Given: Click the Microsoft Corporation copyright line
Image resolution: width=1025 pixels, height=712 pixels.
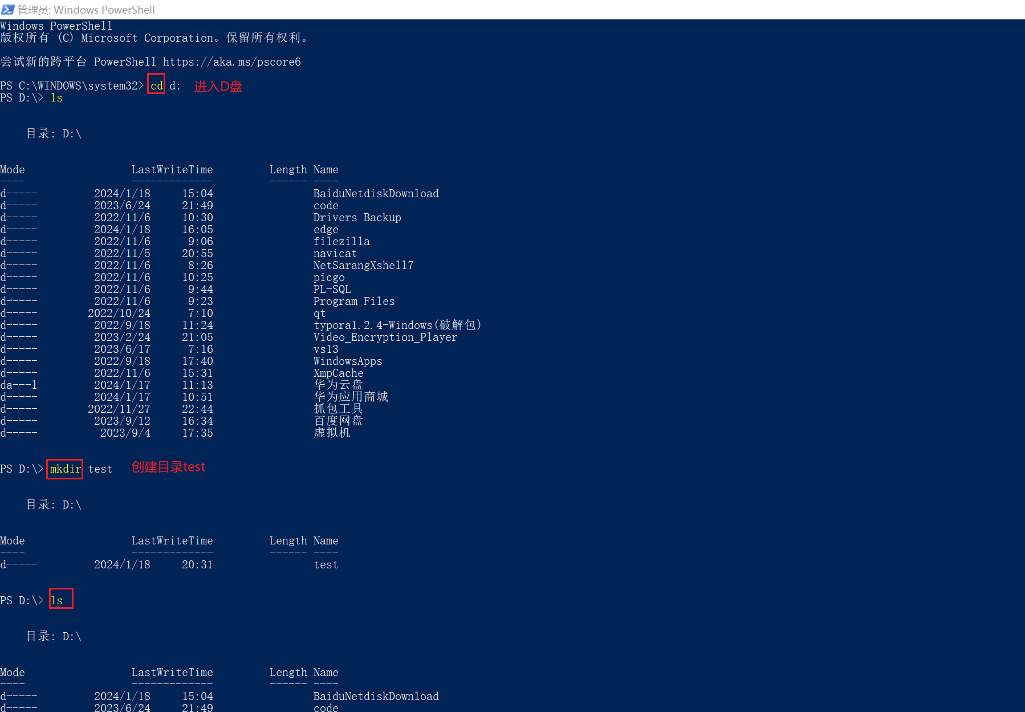Looking at the screenshot, I should pos(154,38).
